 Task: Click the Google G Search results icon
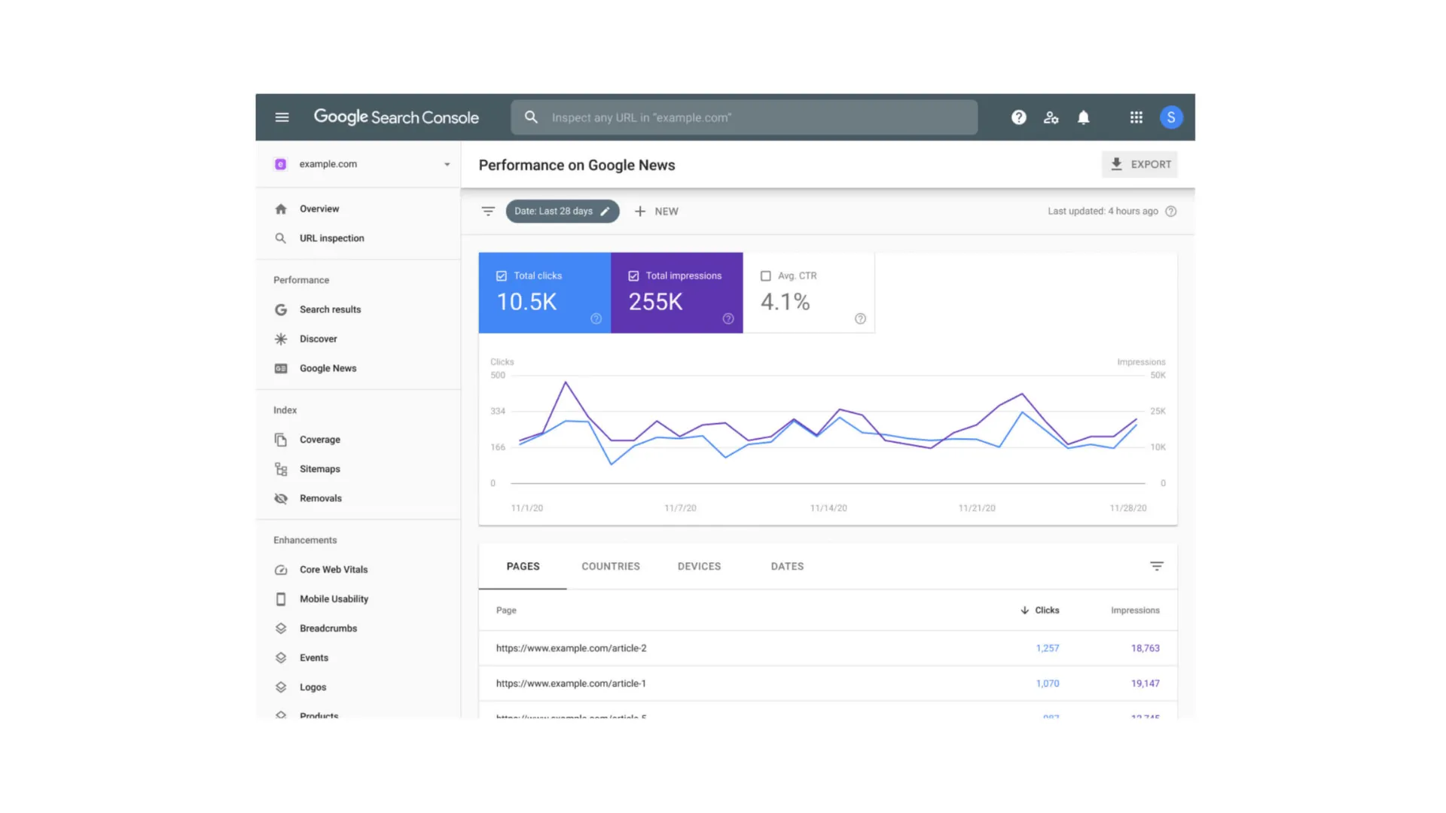[281, 310]
